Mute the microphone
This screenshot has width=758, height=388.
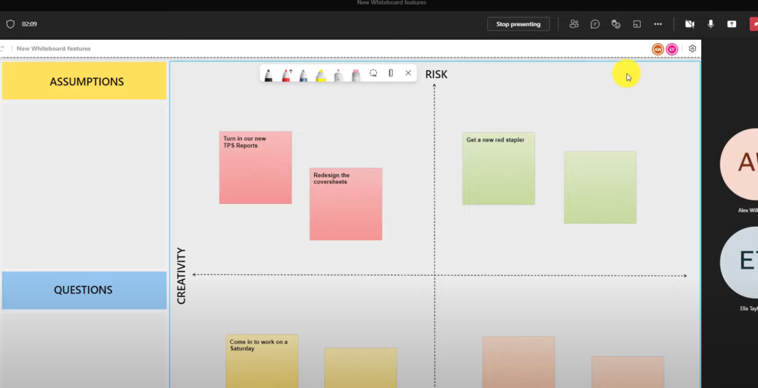point(710,24)
